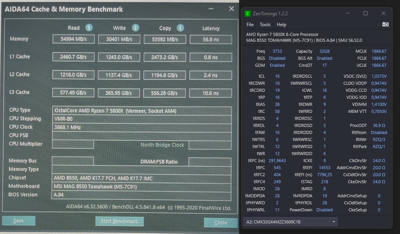Click the FCLK value 1866.67

379,58
